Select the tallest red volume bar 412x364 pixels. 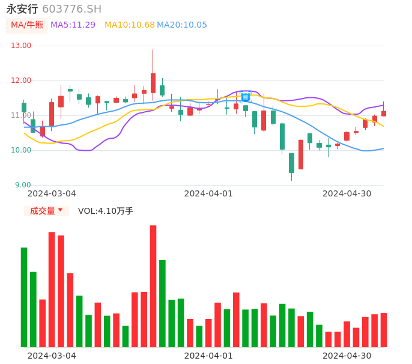pyautogui.click(x=153, y=286)
